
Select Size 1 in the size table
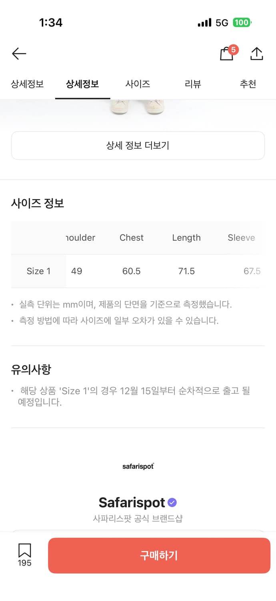[38, 271]
